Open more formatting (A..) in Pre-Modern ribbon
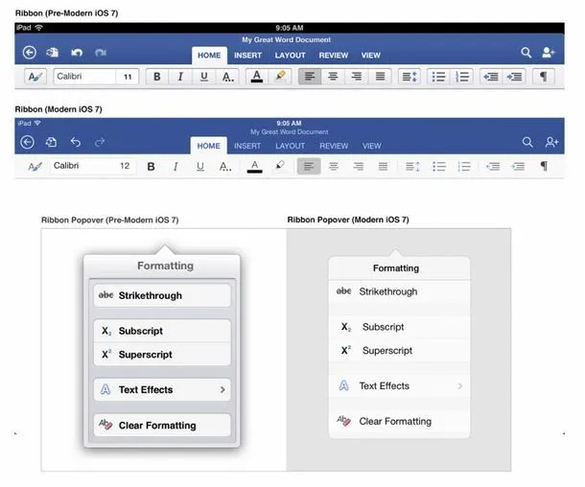The height and width of the screenshot is (487, 585). point(228,77)
